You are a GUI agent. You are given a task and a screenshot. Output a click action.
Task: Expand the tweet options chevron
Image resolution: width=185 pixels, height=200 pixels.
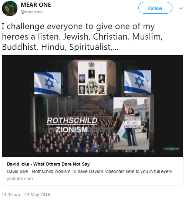coord(181,9)
